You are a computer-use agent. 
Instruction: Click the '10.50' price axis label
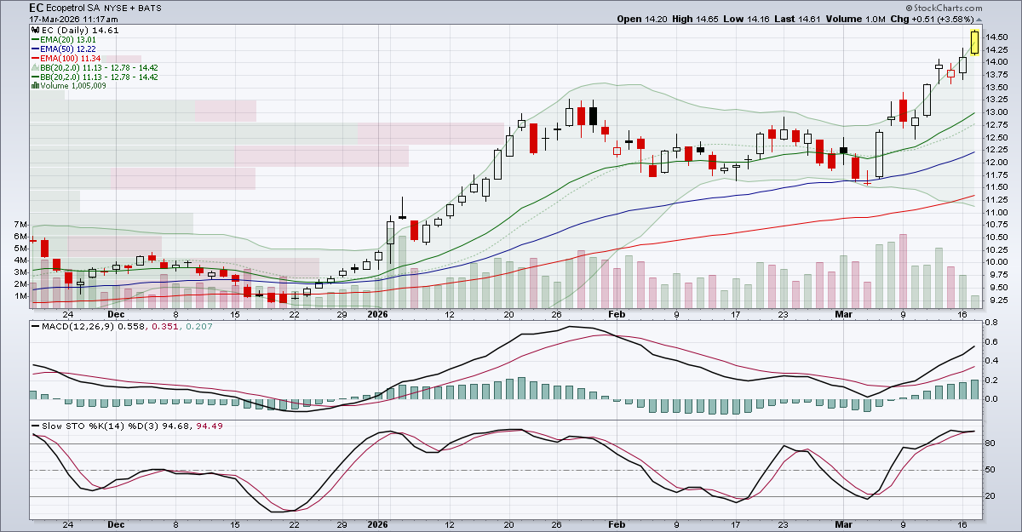(998, 237)
